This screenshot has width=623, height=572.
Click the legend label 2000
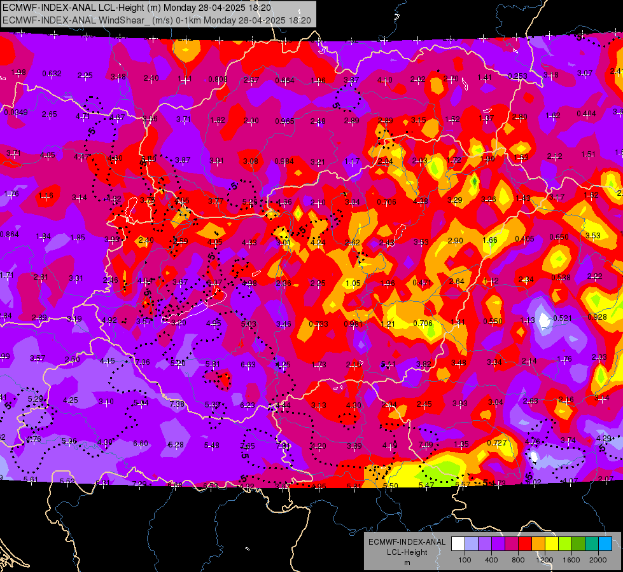pyautogui.click(x=598, y=560)
